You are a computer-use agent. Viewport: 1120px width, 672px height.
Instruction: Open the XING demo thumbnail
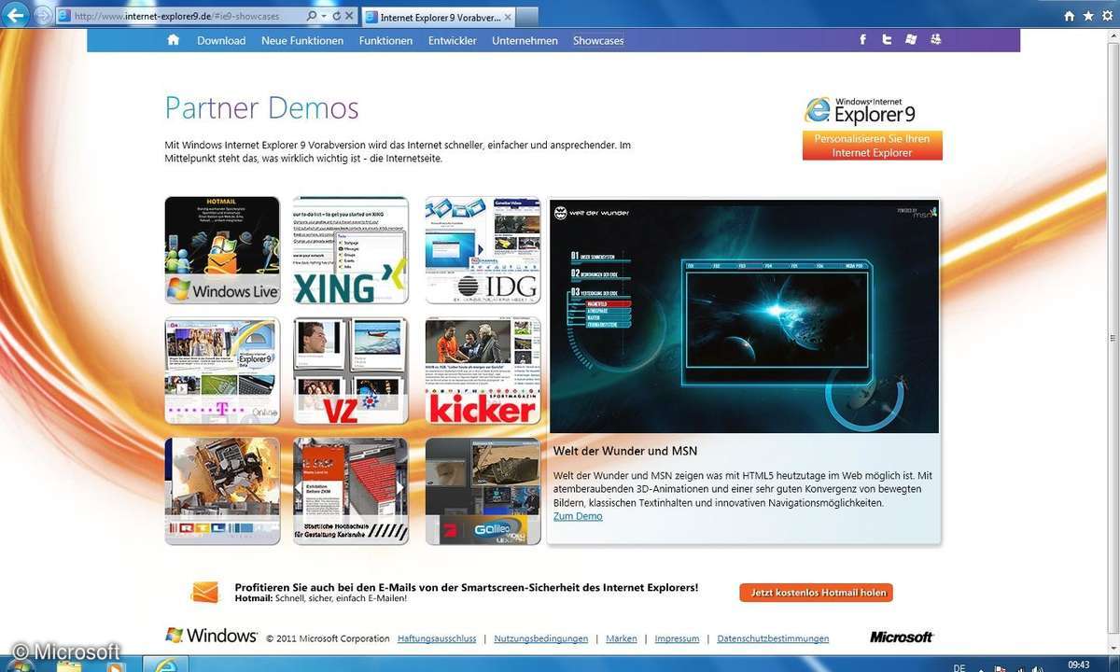coord(351,250)
